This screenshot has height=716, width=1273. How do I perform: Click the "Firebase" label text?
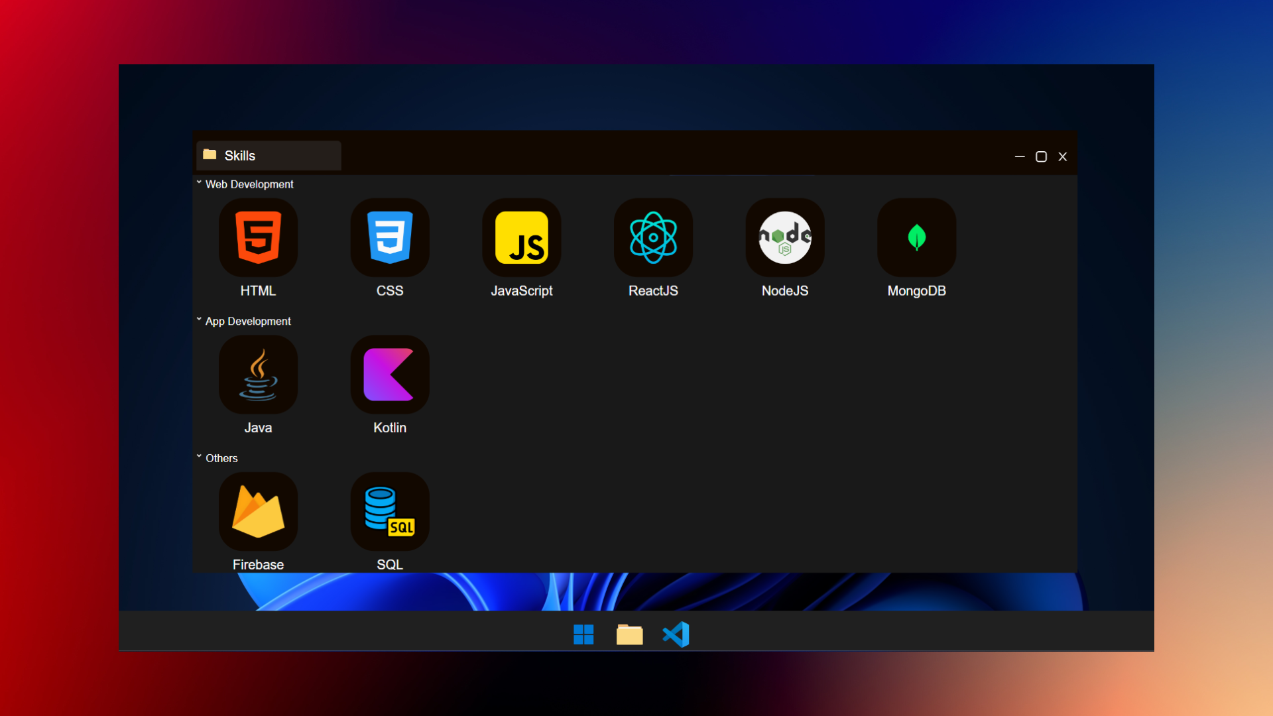point(258,565)
